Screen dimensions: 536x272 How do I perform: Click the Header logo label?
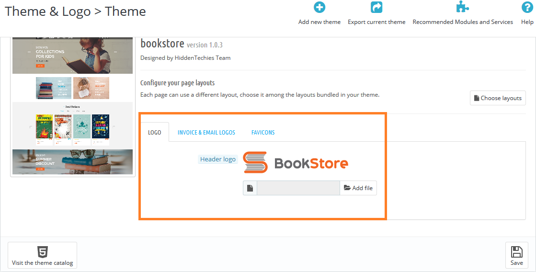[x=218, y=159]
